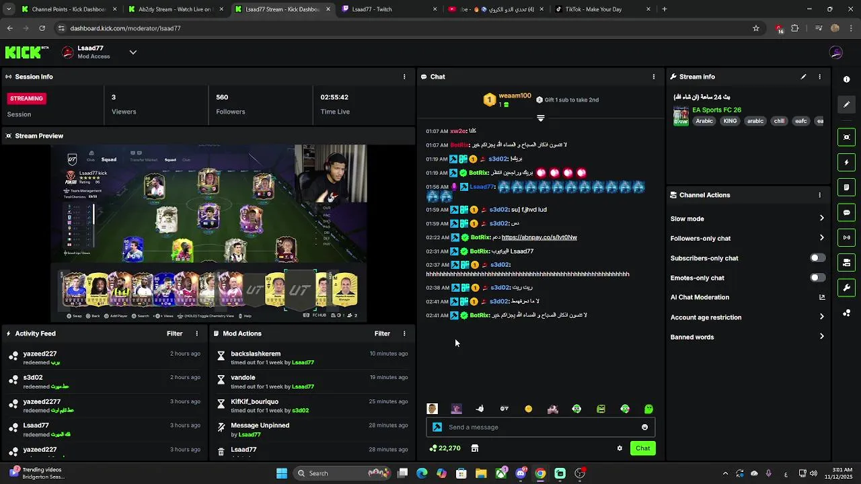Open the emoji picker in message box

[x=644, y=427]
